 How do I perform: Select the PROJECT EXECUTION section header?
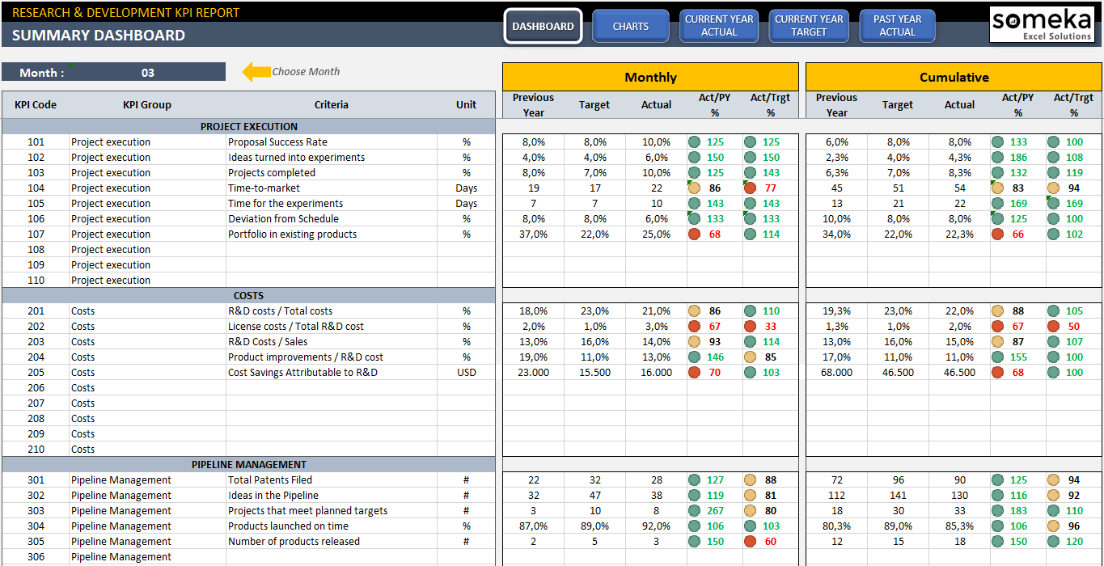248,126
